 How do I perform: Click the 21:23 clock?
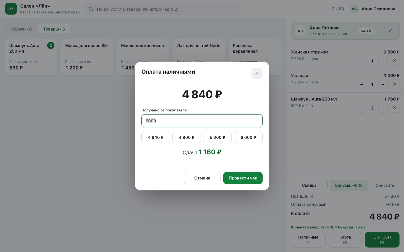click(x=338, y=9)
